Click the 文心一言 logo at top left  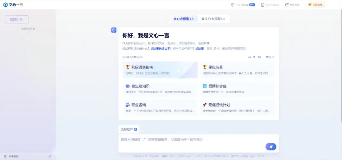(13, 5)
